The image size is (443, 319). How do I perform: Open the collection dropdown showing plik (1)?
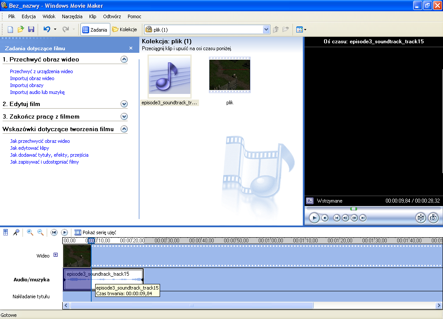tap(266, 29)
